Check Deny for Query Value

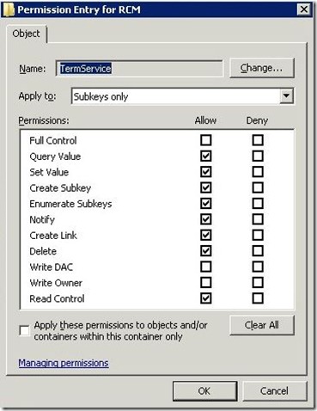pos(258,156)
